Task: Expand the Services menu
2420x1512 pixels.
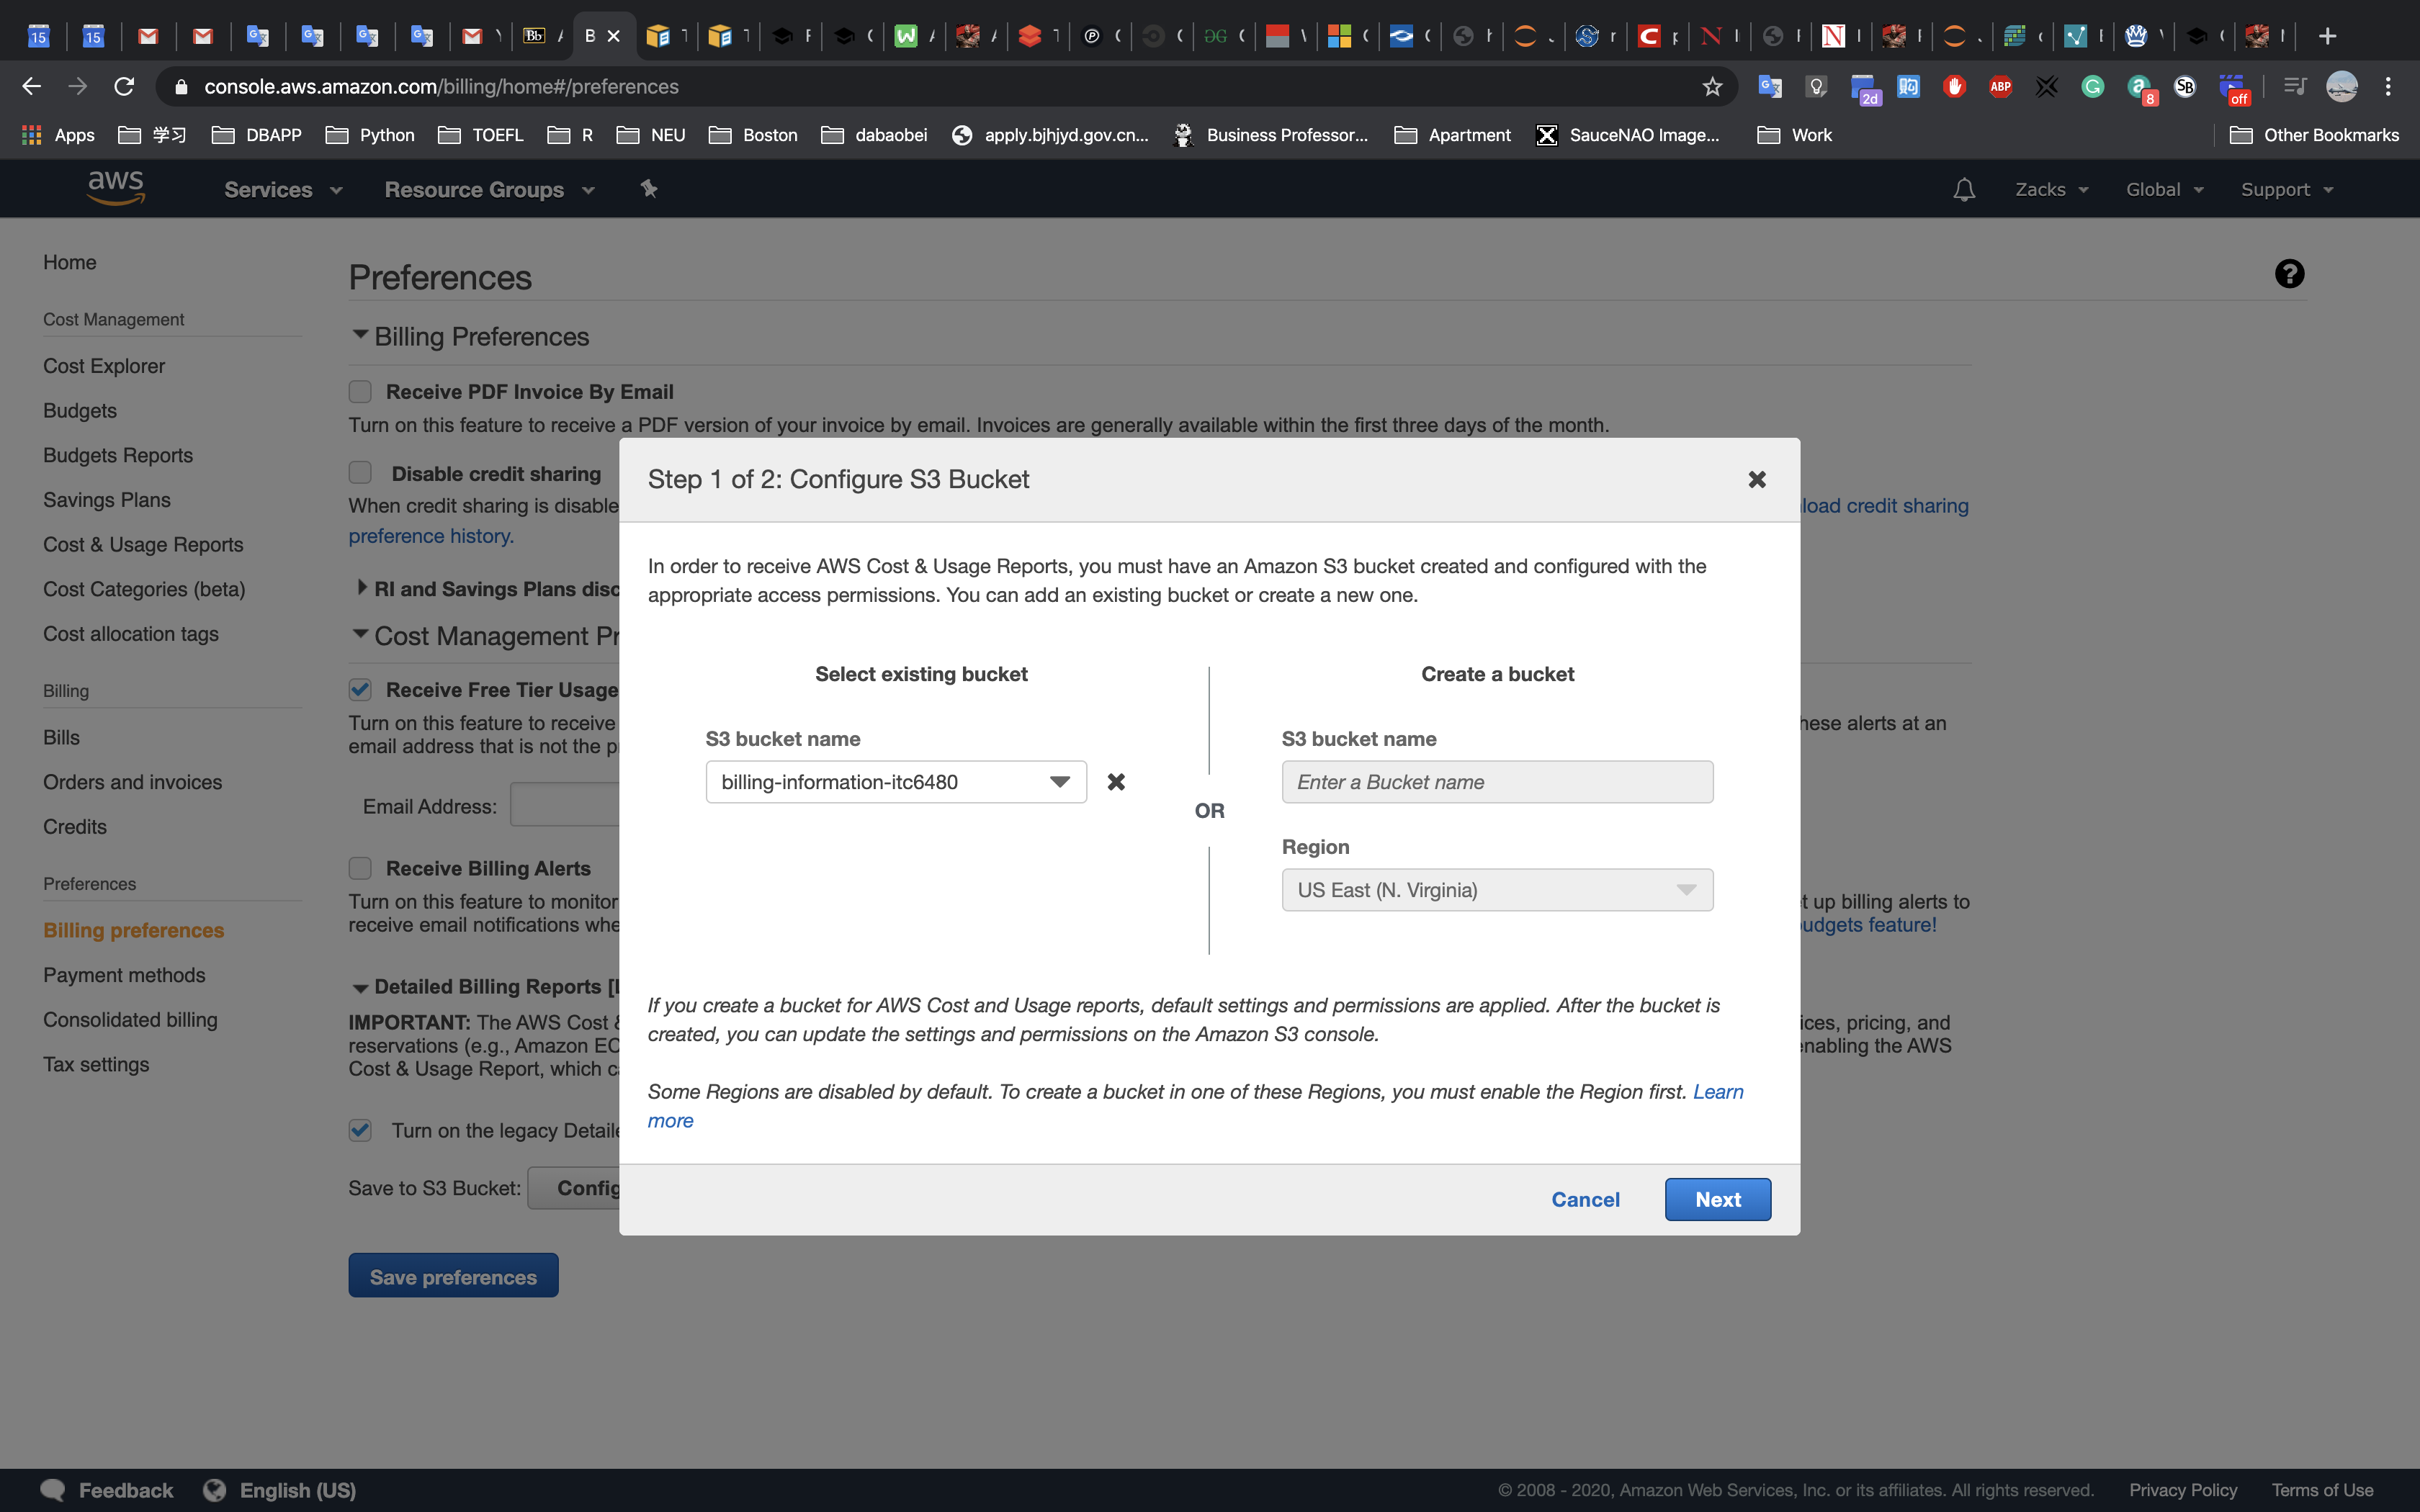Action: (282, 189)
